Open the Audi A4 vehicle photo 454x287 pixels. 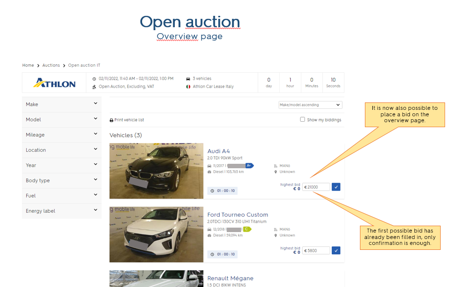click(x=156, y=171)
